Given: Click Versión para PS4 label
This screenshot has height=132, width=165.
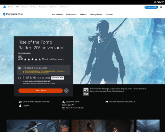Looking at the screenshot, I should [68, 105].
